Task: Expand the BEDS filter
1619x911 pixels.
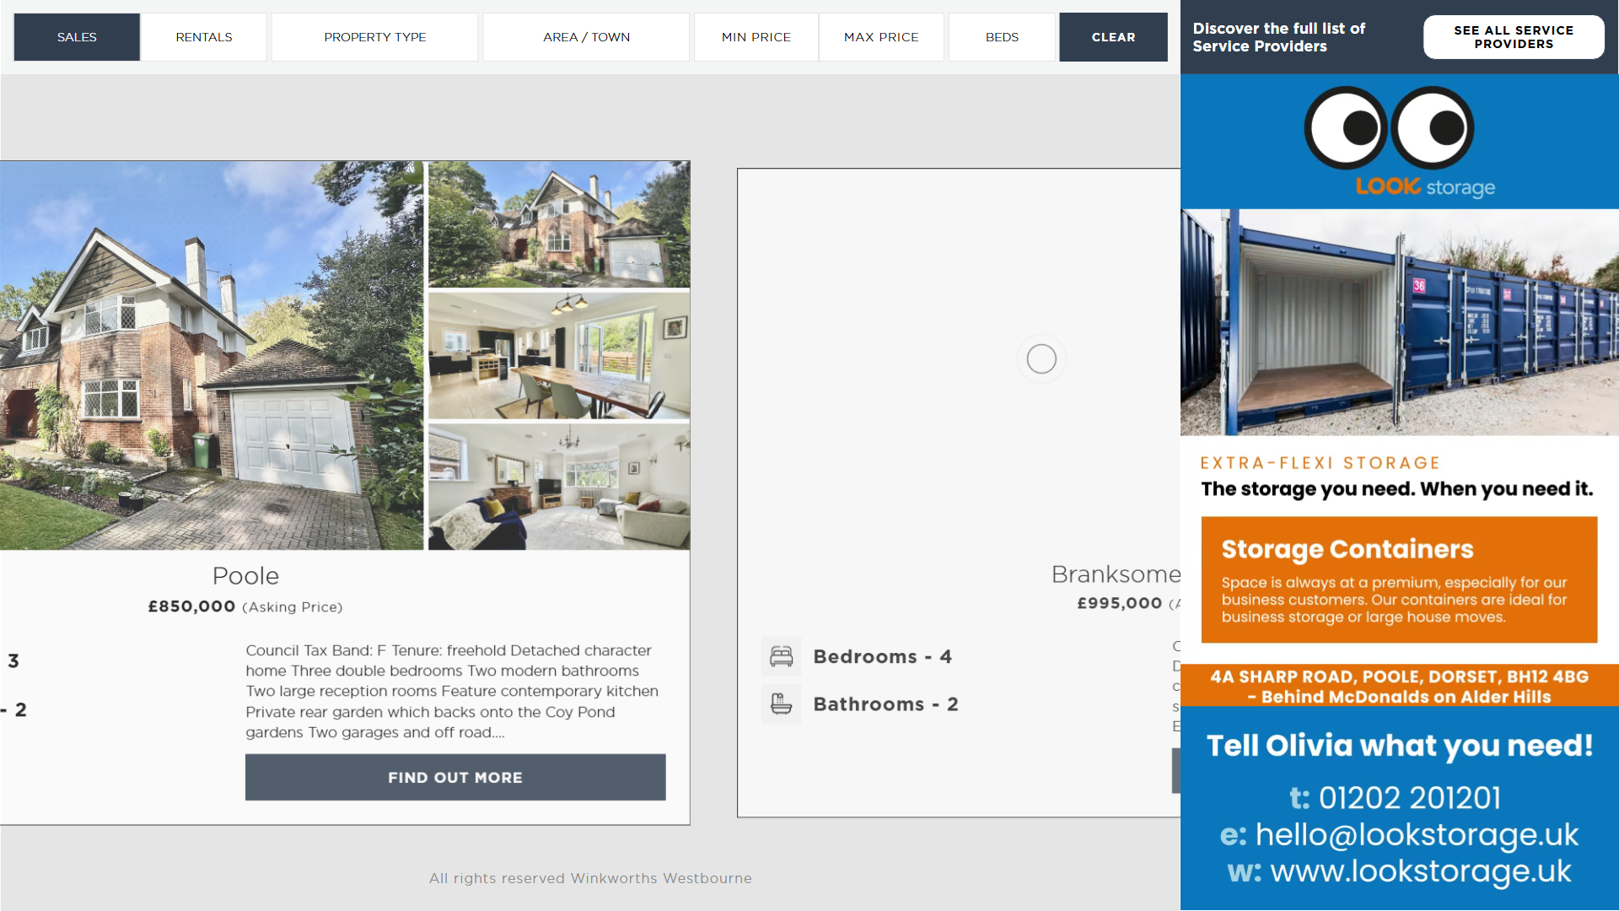Action: point(1002,37)
